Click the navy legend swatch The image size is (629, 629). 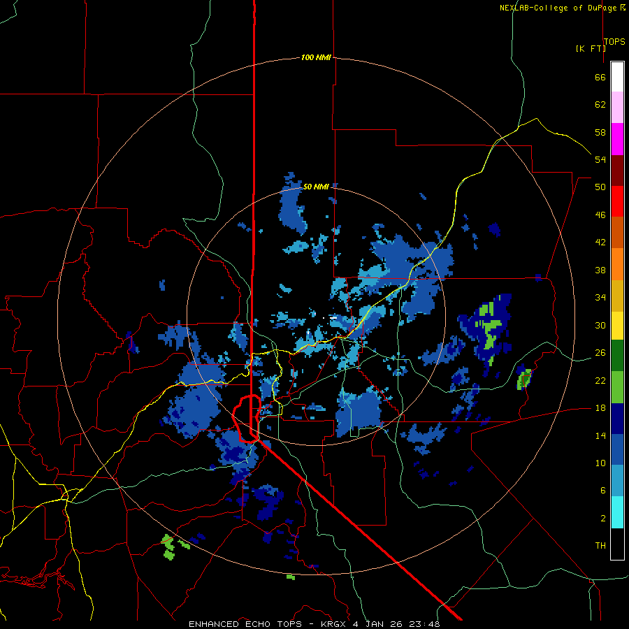pos(617,419)
